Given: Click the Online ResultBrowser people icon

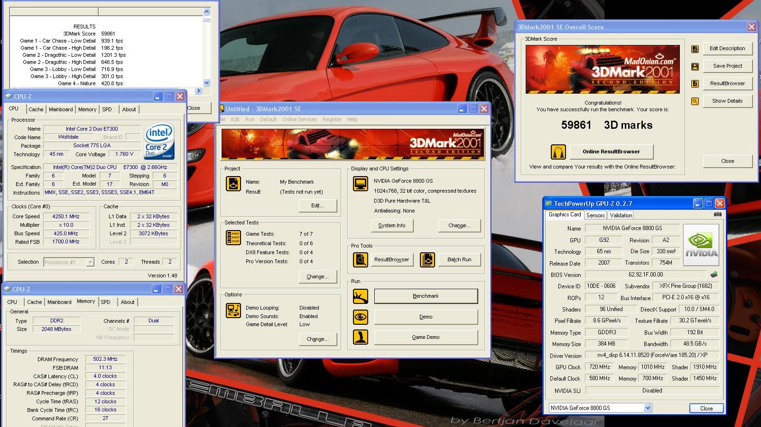Looking at the screenshot, I should click(x=558, y=152).
